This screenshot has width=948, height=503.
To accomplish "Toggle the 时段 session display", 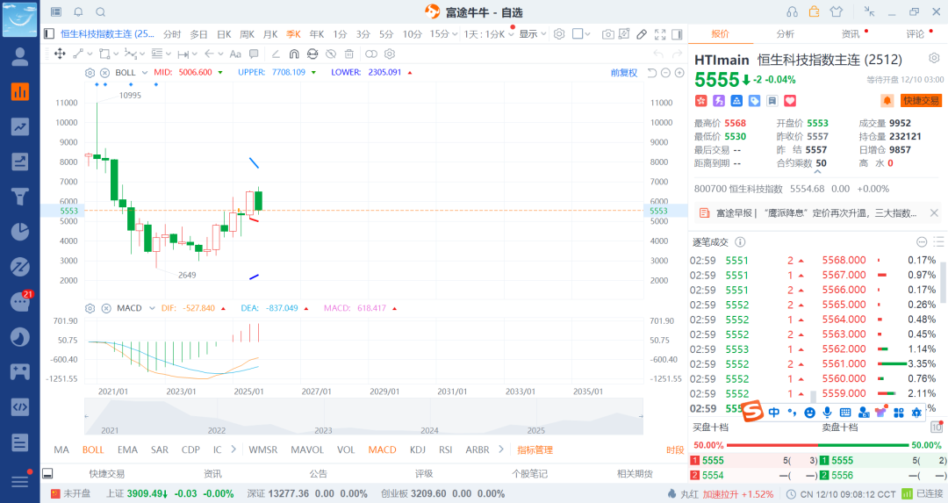I will click(x=675, y=449).
